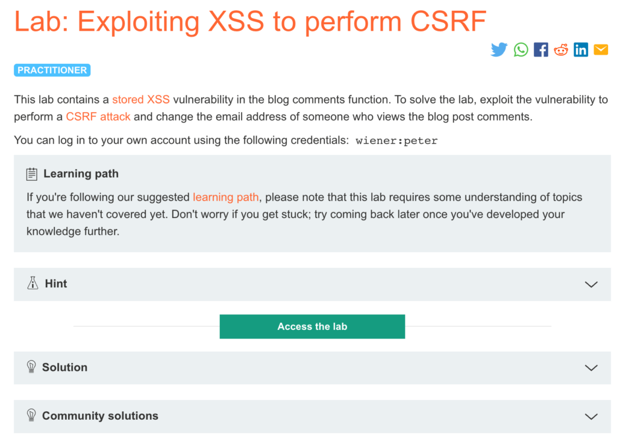Share the lab on LinkedIn
Image resolution: width=617 pixels, height=436 pixels.
pyautogui.click(x=581, y=49)
